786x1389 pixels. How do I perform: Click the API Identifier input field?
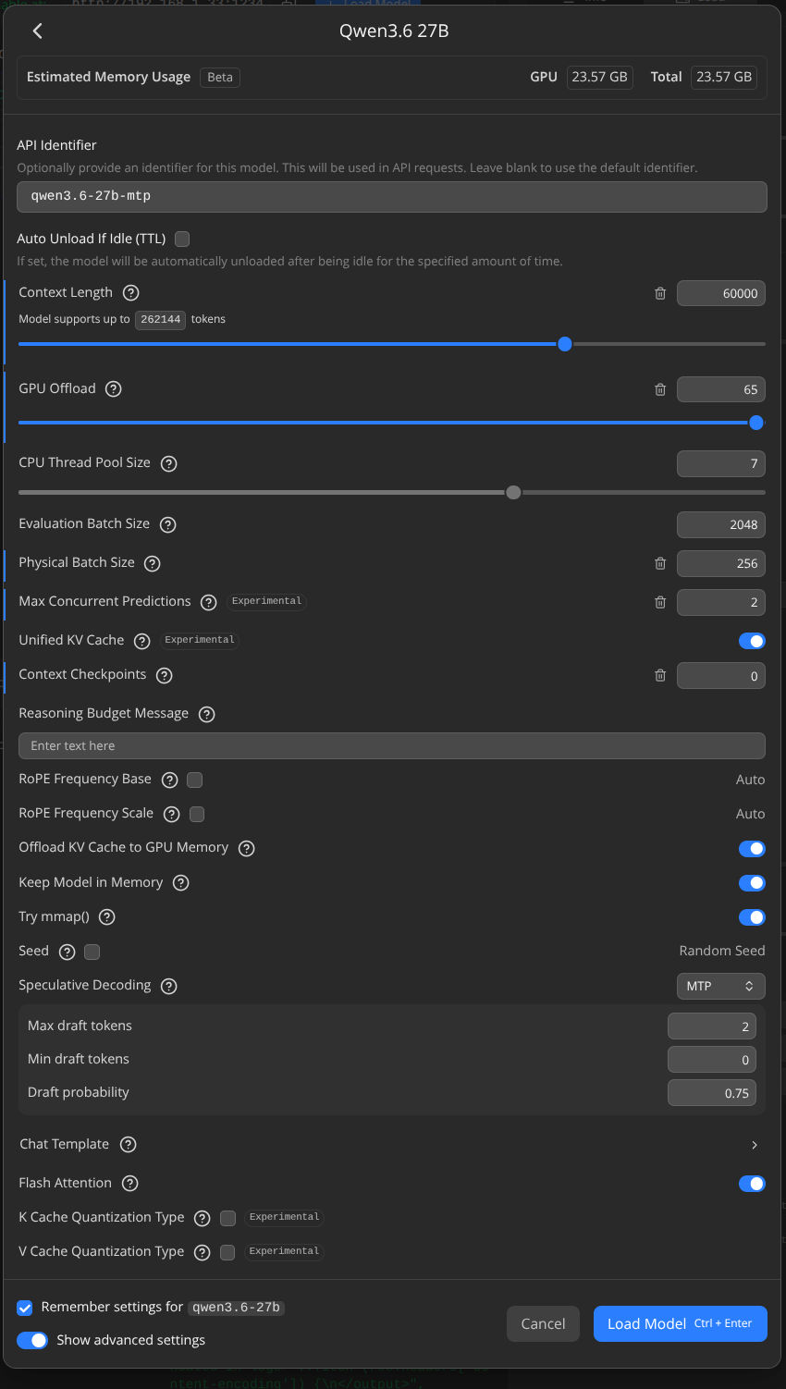click(x=391, y=196)
